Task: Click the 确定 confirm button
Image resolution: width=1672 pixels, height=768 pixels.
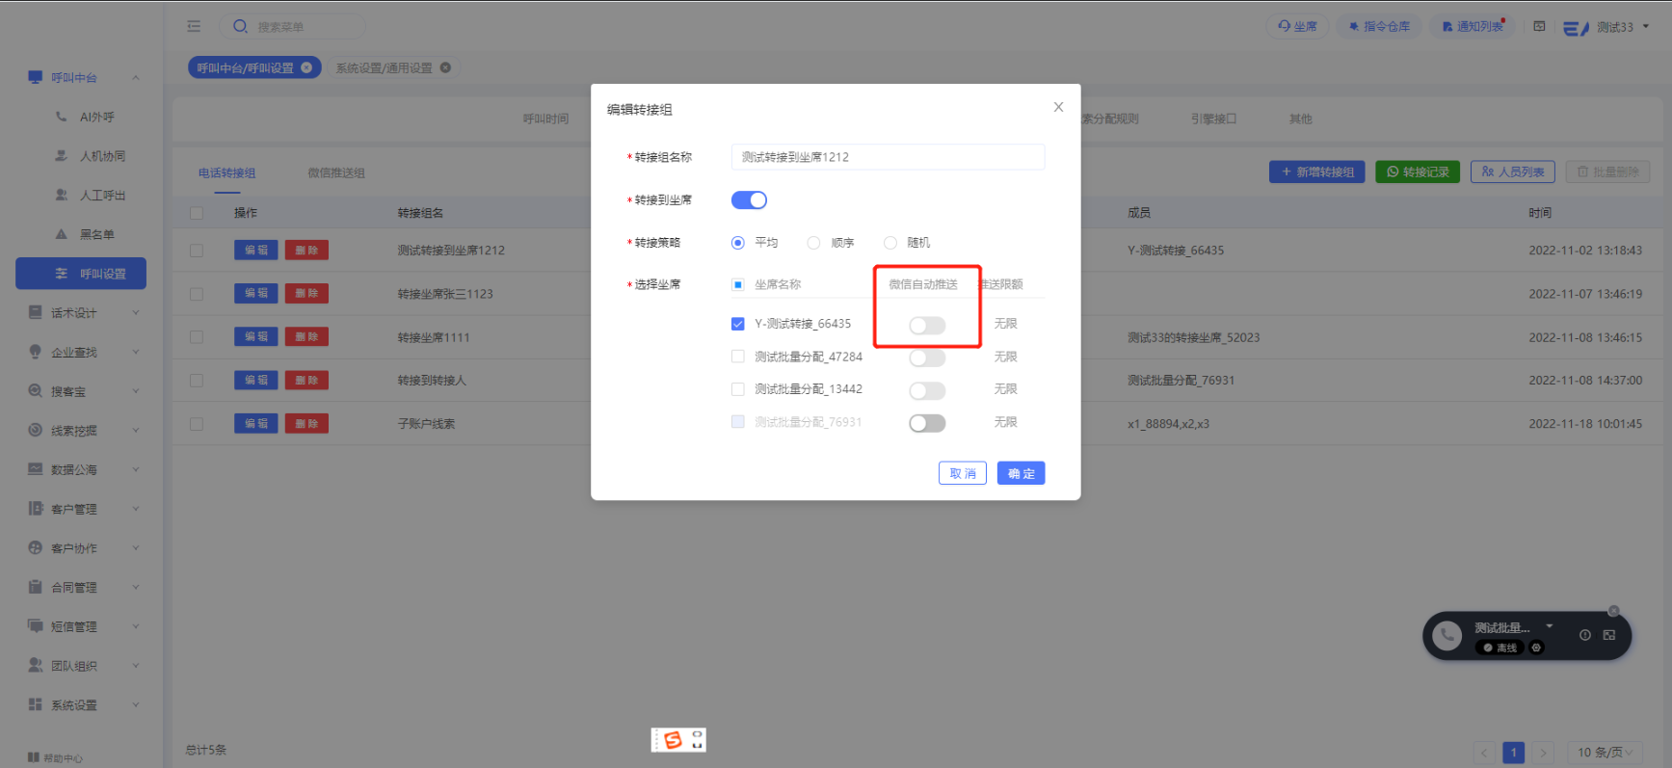Action: 1021,473
